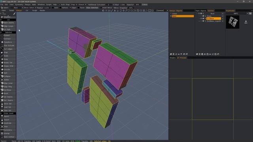253x142 pixels.
Task: Switch to the UV room tab
Action: (x=27, y=11)
